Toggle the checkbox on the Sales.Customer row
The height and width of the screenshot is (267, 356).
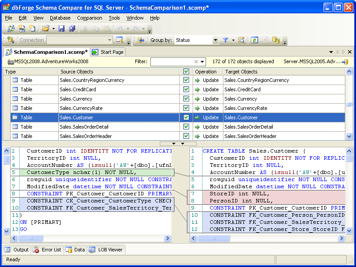click(186, 117)
